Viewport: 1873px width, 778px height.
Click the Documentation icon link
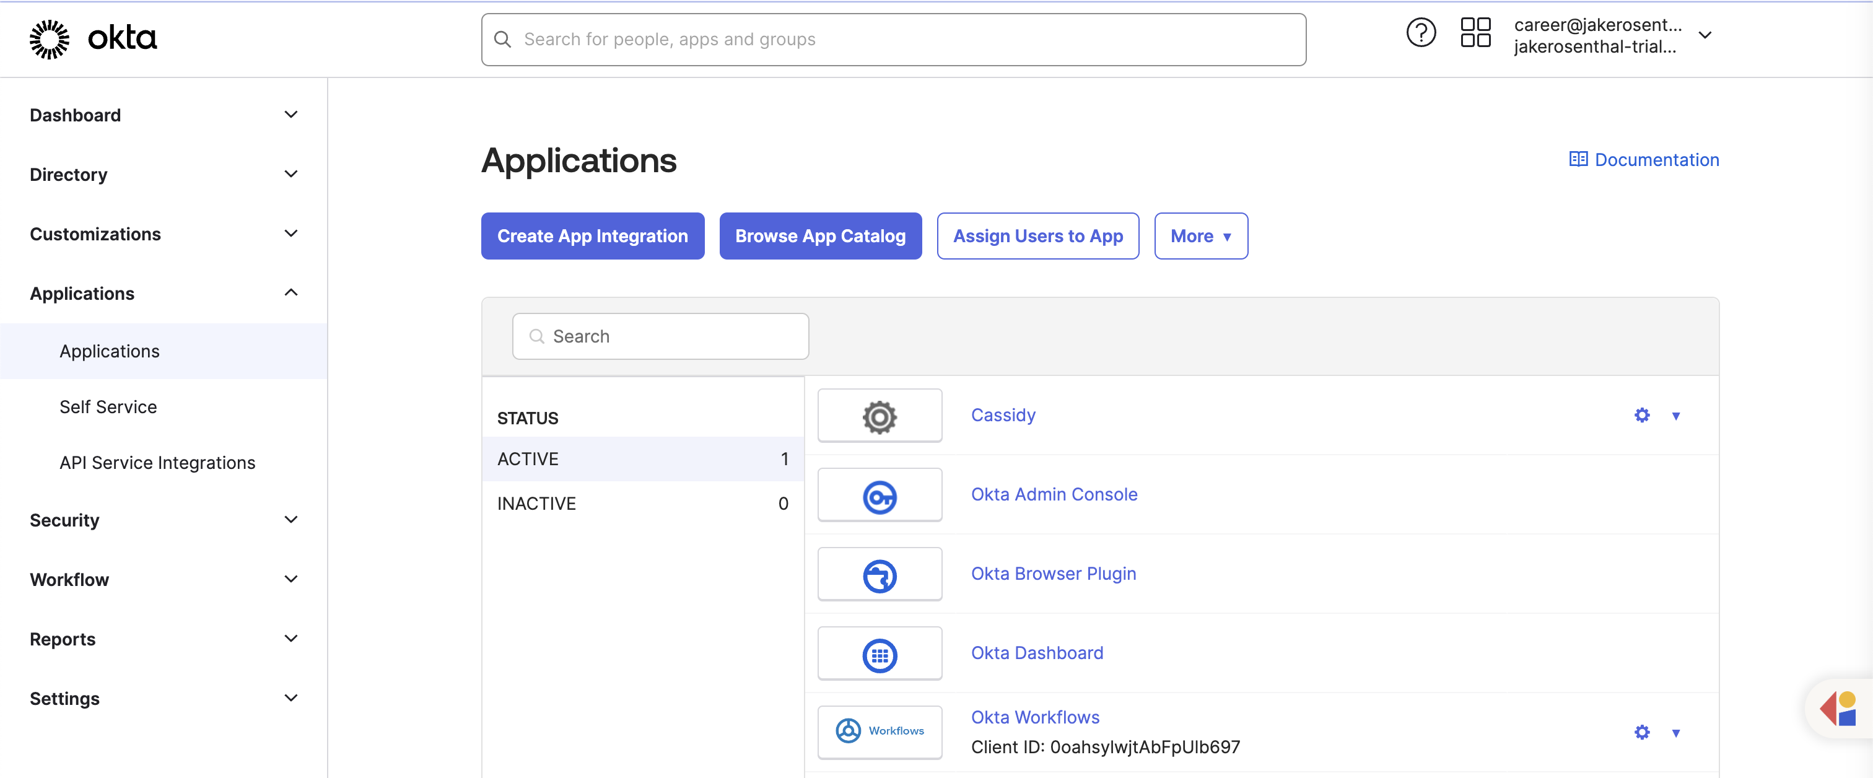tap(1579, 159)
